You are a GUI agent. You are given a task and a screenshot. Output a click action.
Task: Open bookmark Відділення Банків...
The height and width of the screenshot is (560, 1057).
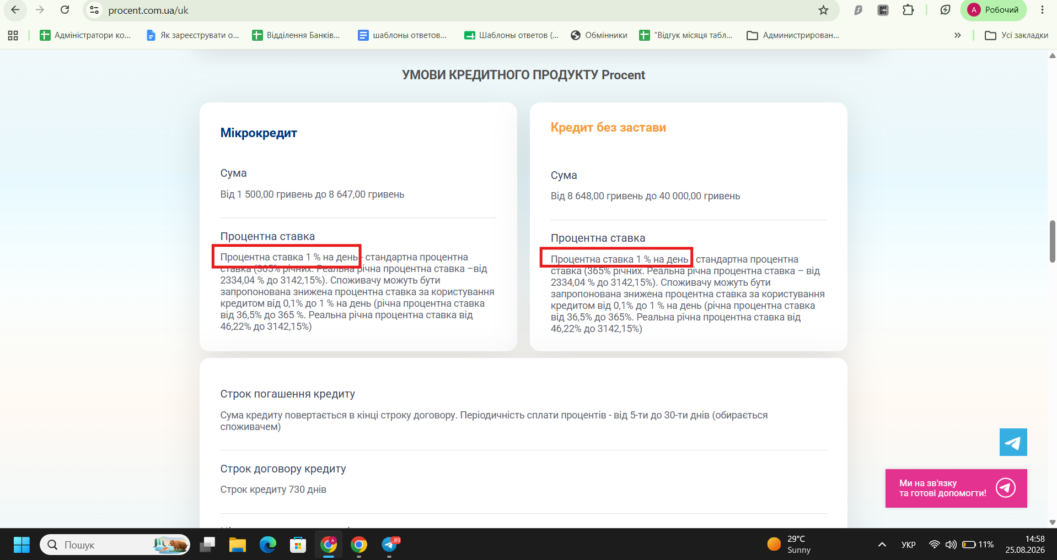pos(296,35)
